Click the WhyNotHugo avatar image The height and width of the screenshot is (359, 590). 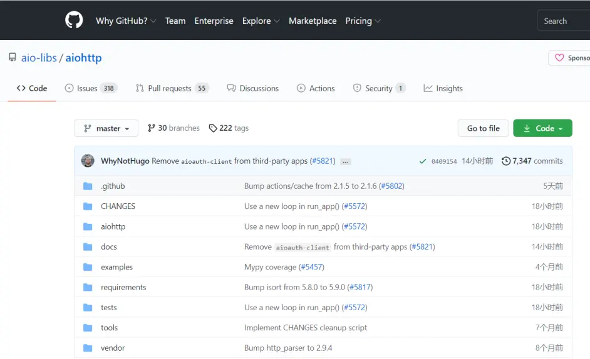pyautogui.click(x=88, y=161)
